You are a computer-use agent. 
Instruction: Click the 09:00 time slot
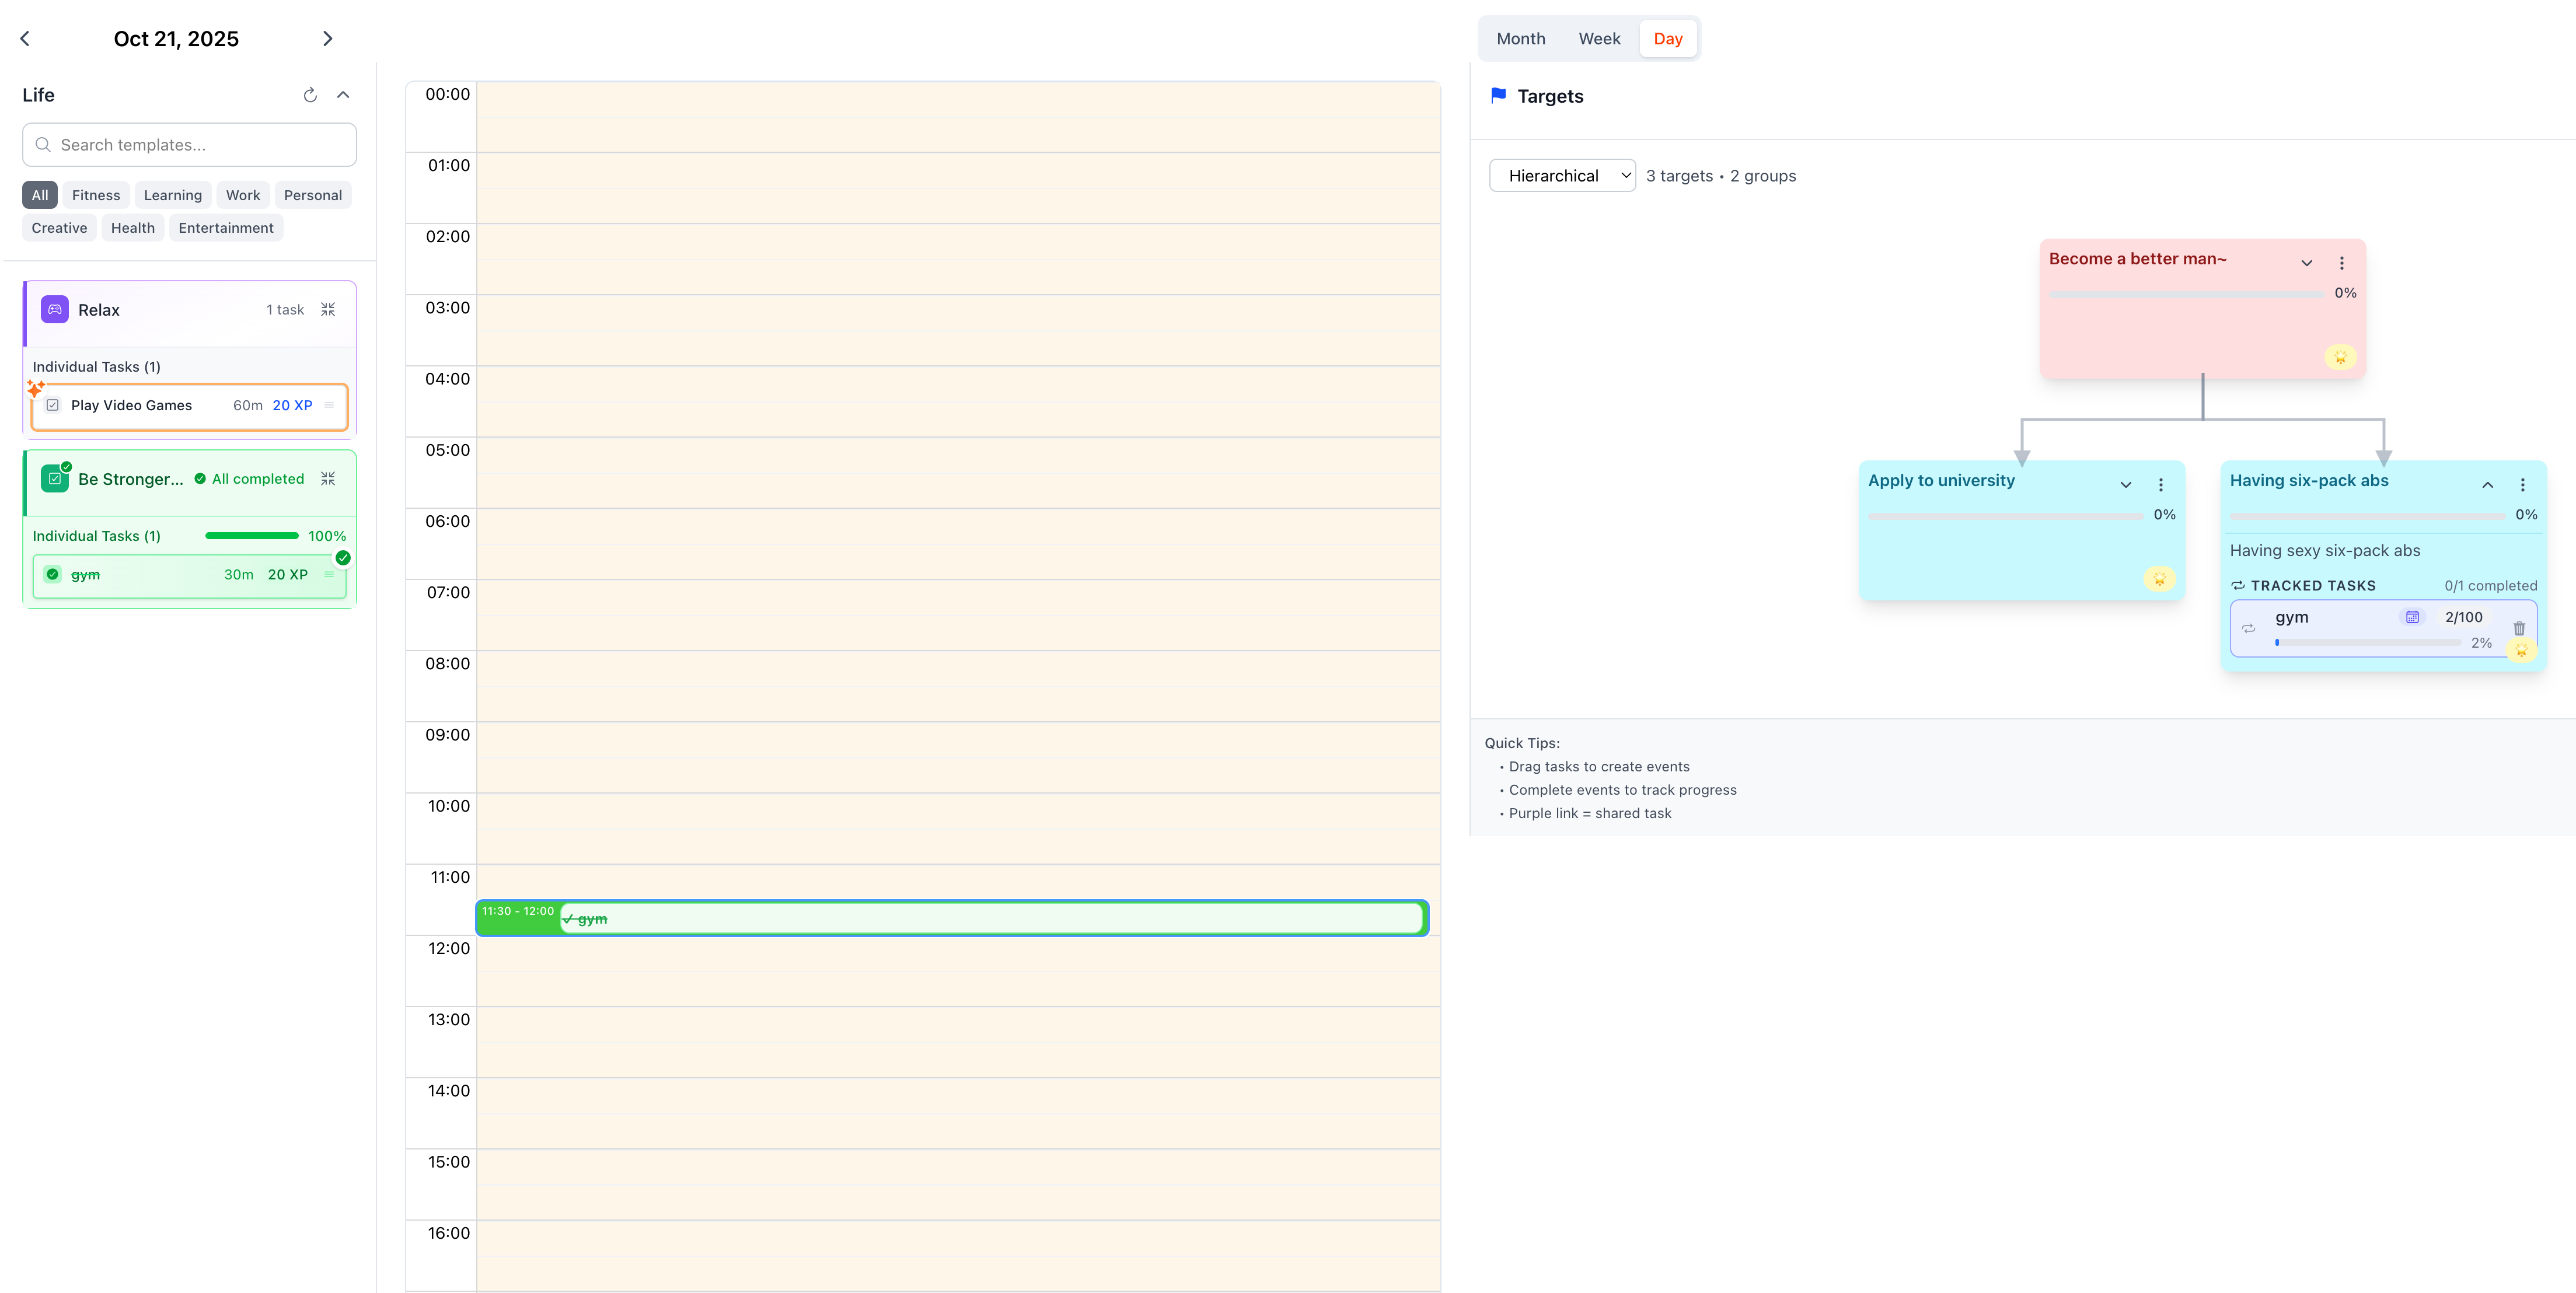click(x=958, y=757)
